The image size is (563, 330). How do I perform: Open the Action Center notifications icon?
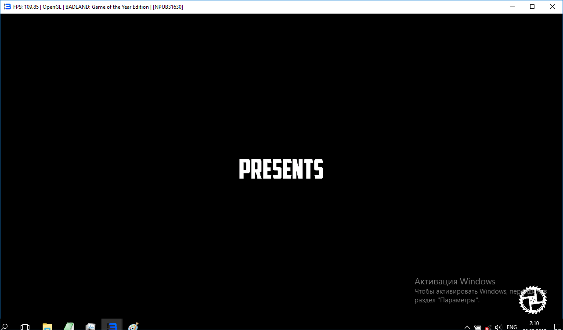click(558, 327)
